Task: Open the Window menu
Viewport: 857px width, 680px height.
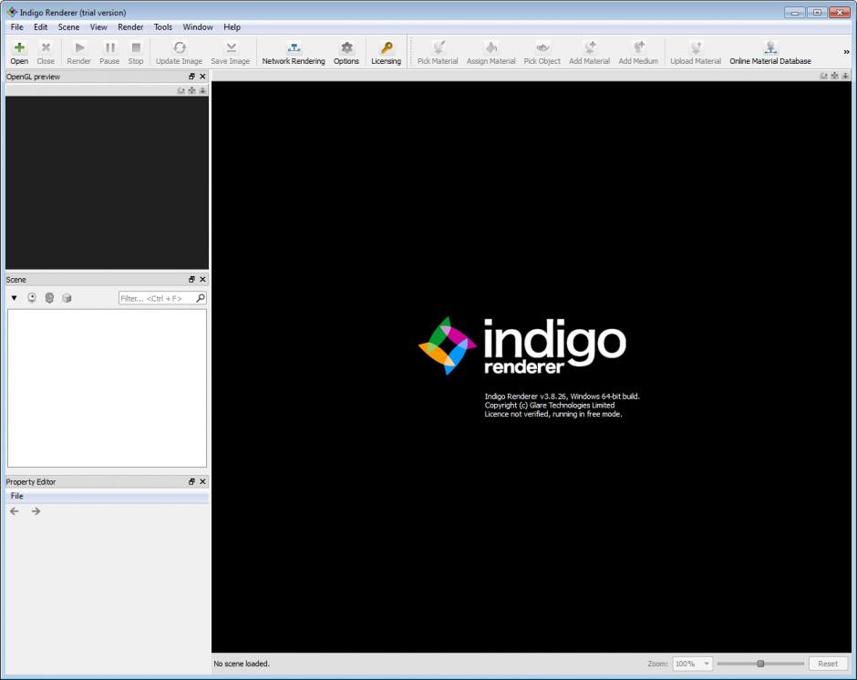Action: (x=197, y=26)
